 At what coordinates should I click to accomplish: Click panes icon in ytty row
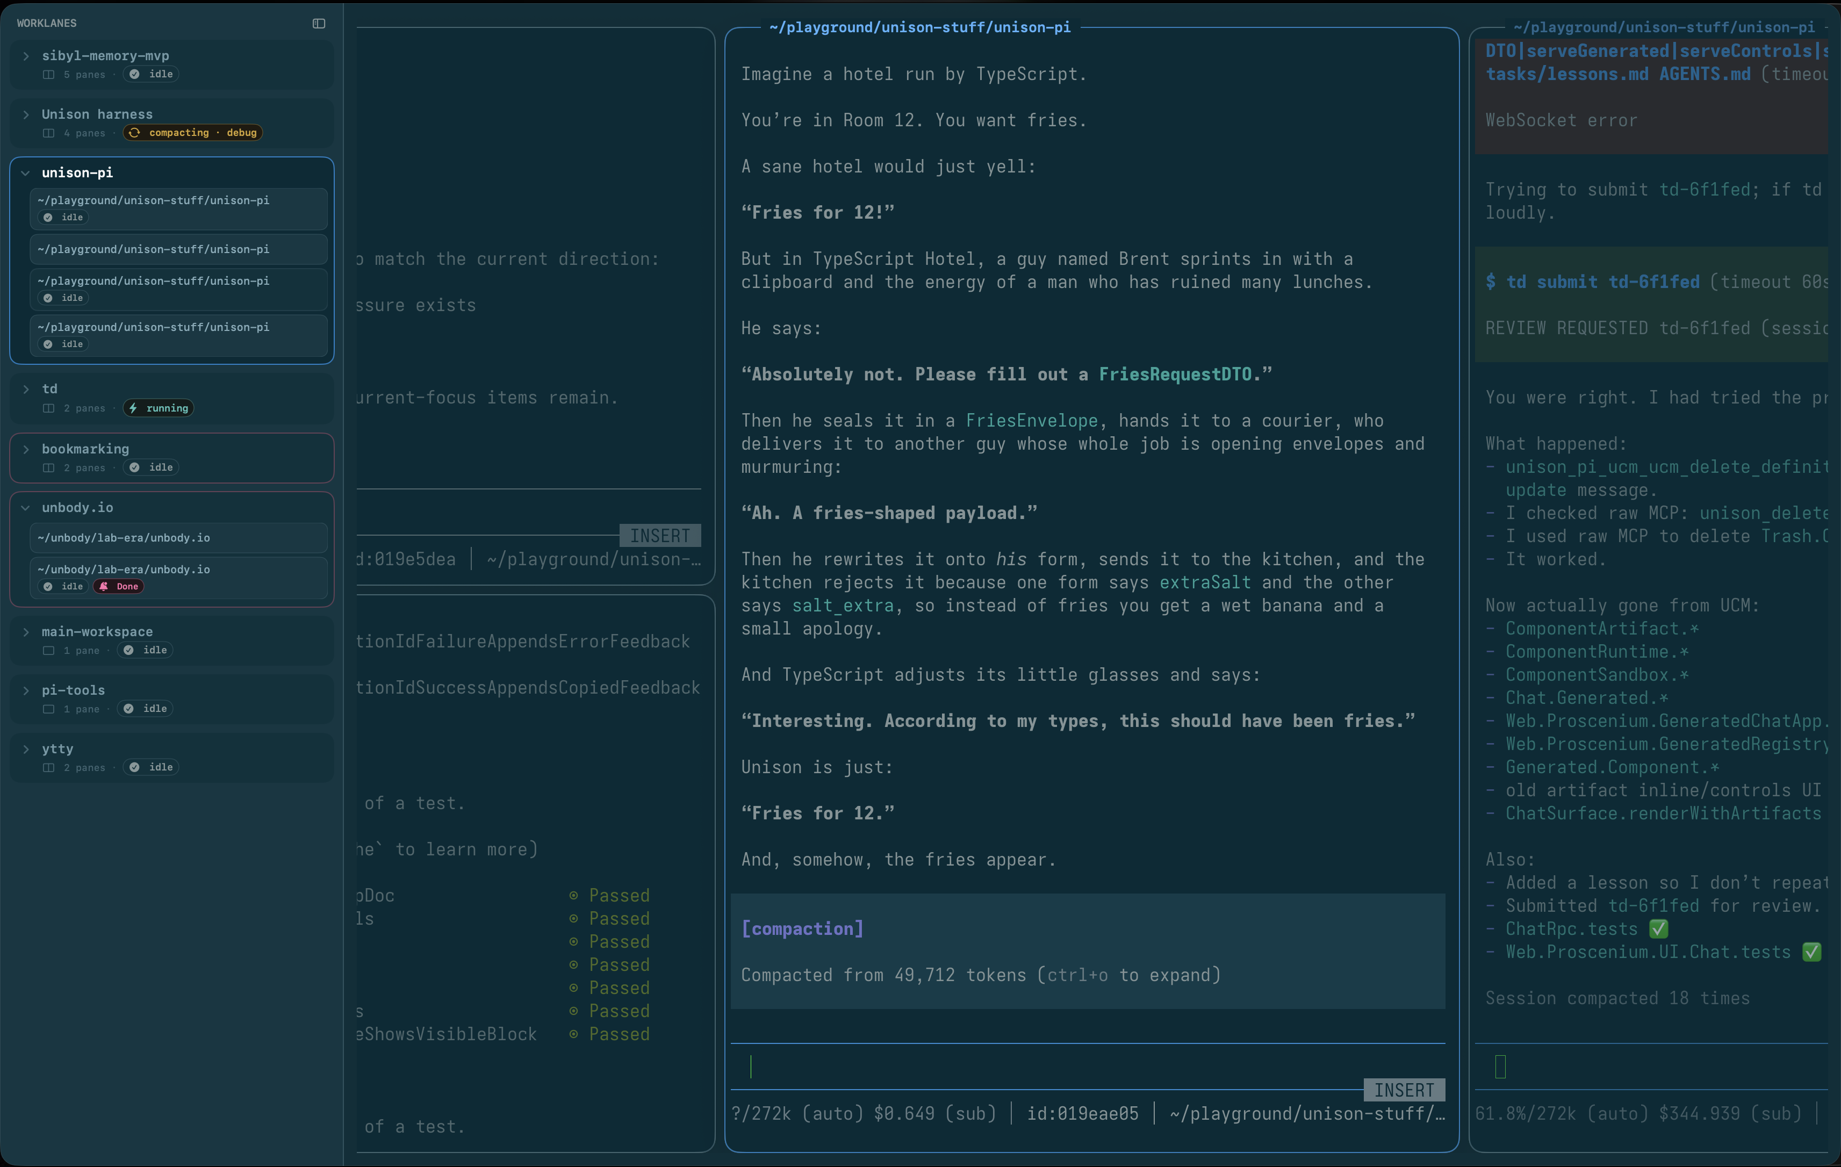click(x=49, y=767)
